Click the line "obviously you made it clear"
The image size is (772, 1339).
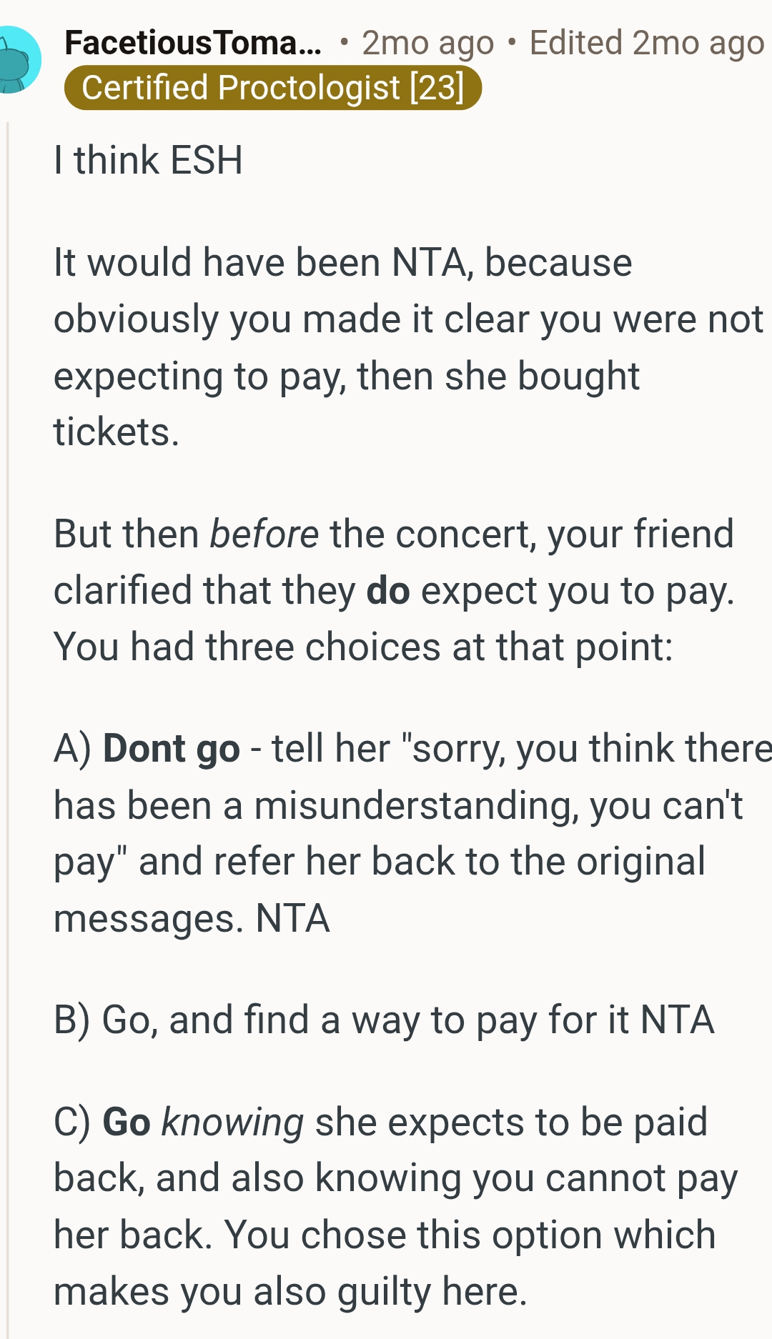(x=407, y=319)
